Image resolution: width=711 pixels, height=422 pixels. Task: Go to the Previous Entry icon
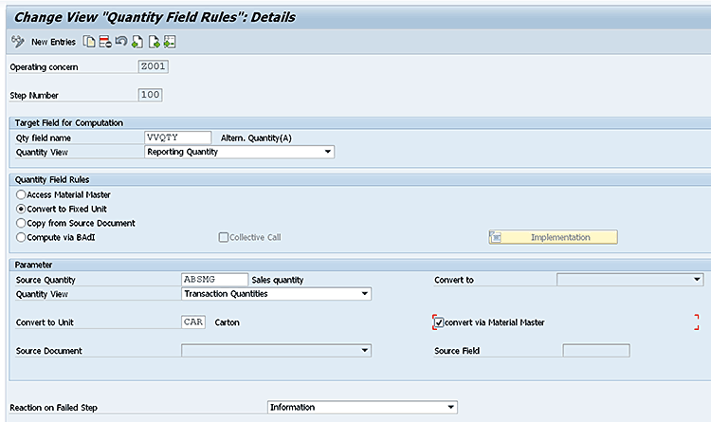tap(137, 42)
